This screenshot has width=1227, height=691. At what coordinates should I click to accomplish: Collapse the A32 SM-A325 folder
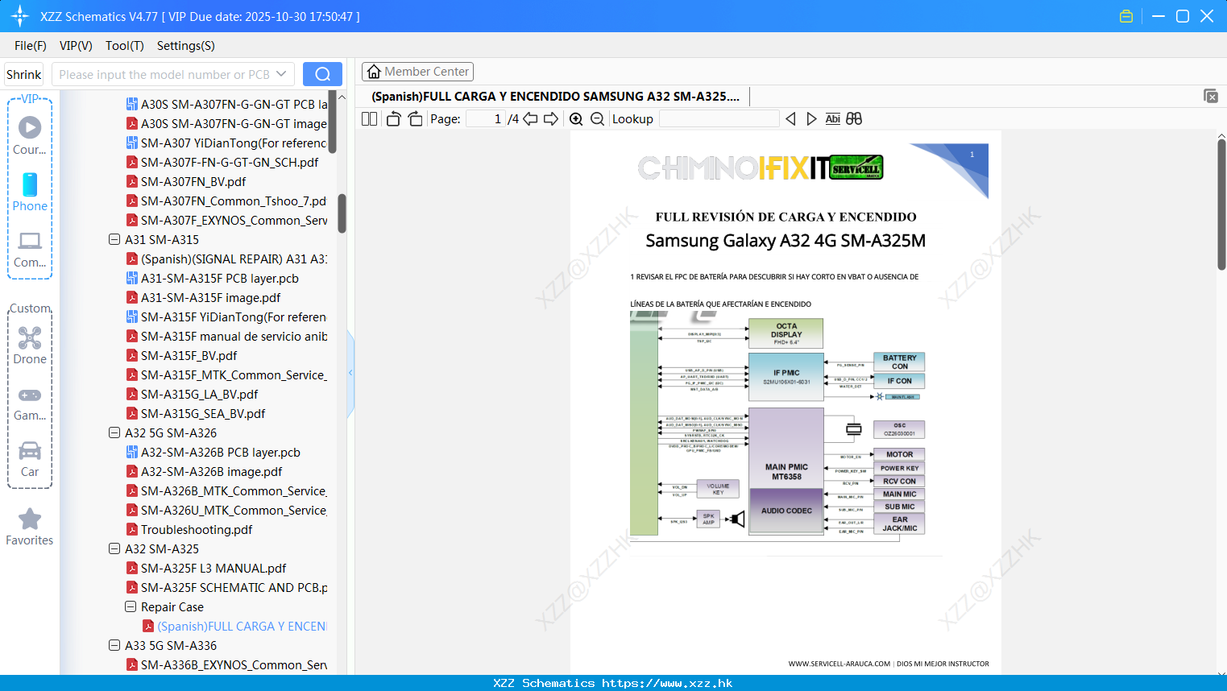pos(114,548)
